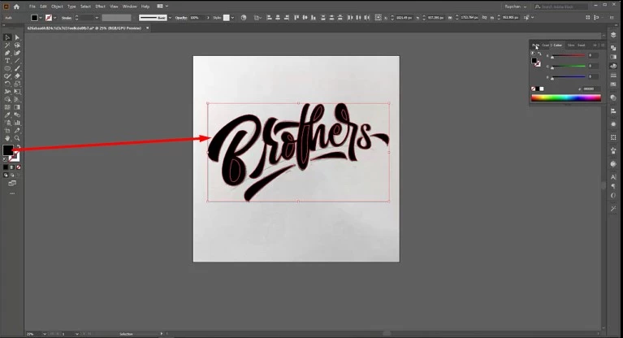
Task: Expand the brush definition dropdown
Action: pyautogui.click(x=171, y=18)
